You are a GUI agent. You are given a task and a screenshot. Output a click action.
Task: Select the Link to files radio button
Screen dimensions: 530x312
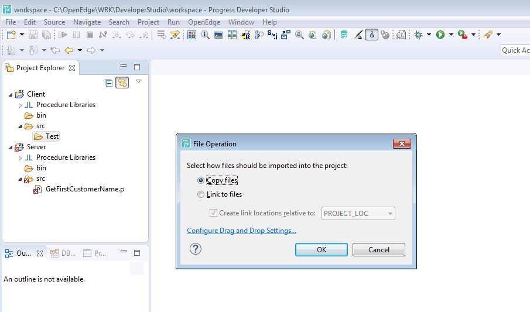point(201,194)
